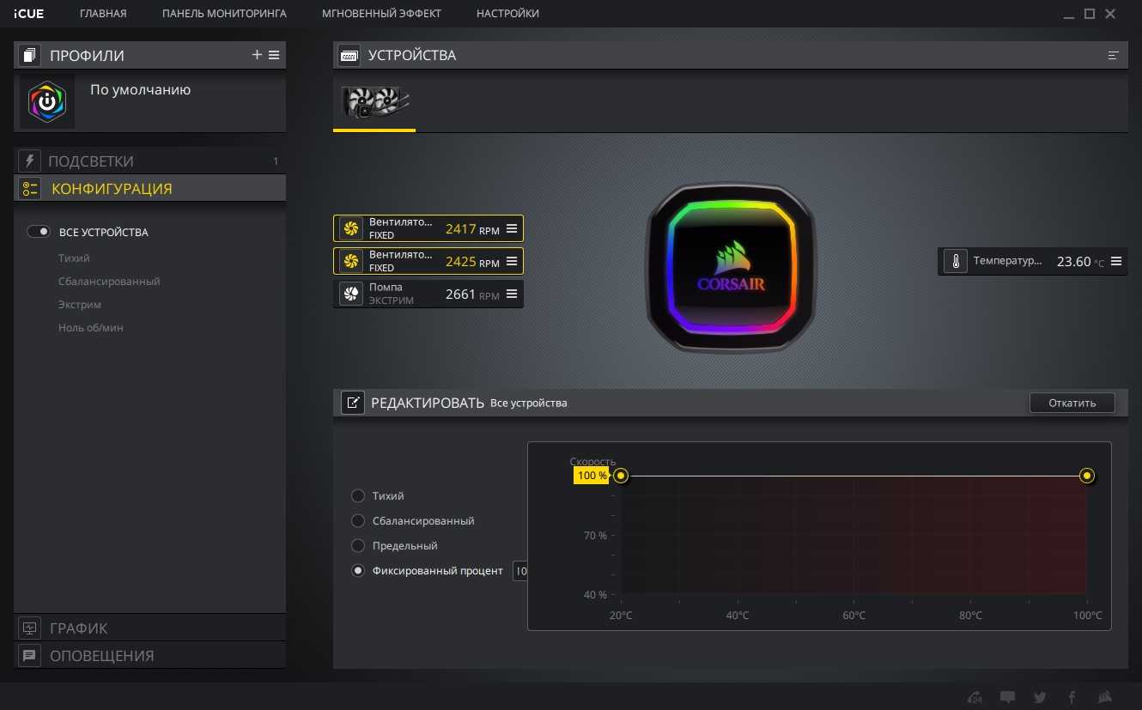
Task: Toggle the ВСЕ УСТРОЙСТВА switch
Action: tap(39, 232)
